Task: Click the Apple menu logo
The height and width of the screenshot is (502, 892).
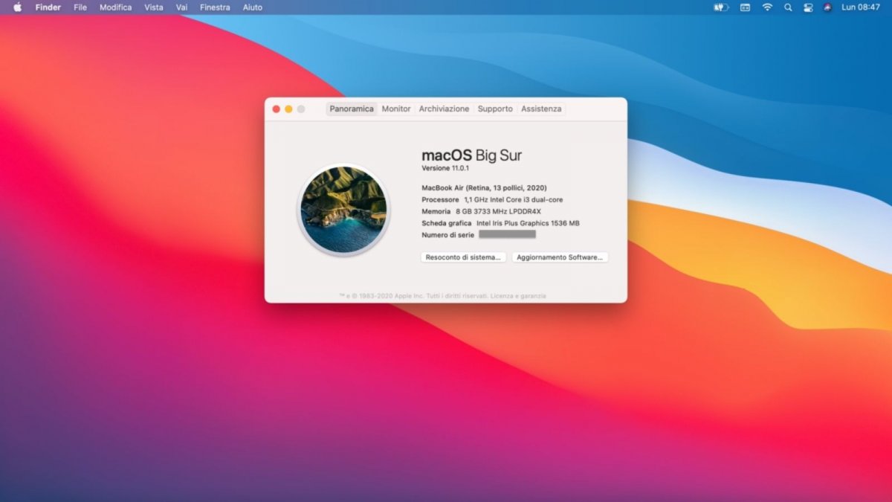Action: [16, 7]
